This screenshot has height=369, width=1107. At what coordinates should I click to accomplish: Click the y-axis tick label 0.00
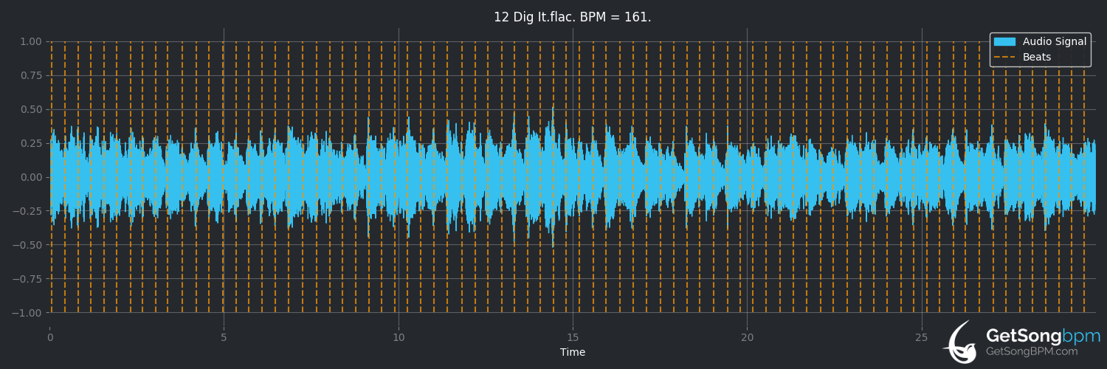[x=31, y=177]
